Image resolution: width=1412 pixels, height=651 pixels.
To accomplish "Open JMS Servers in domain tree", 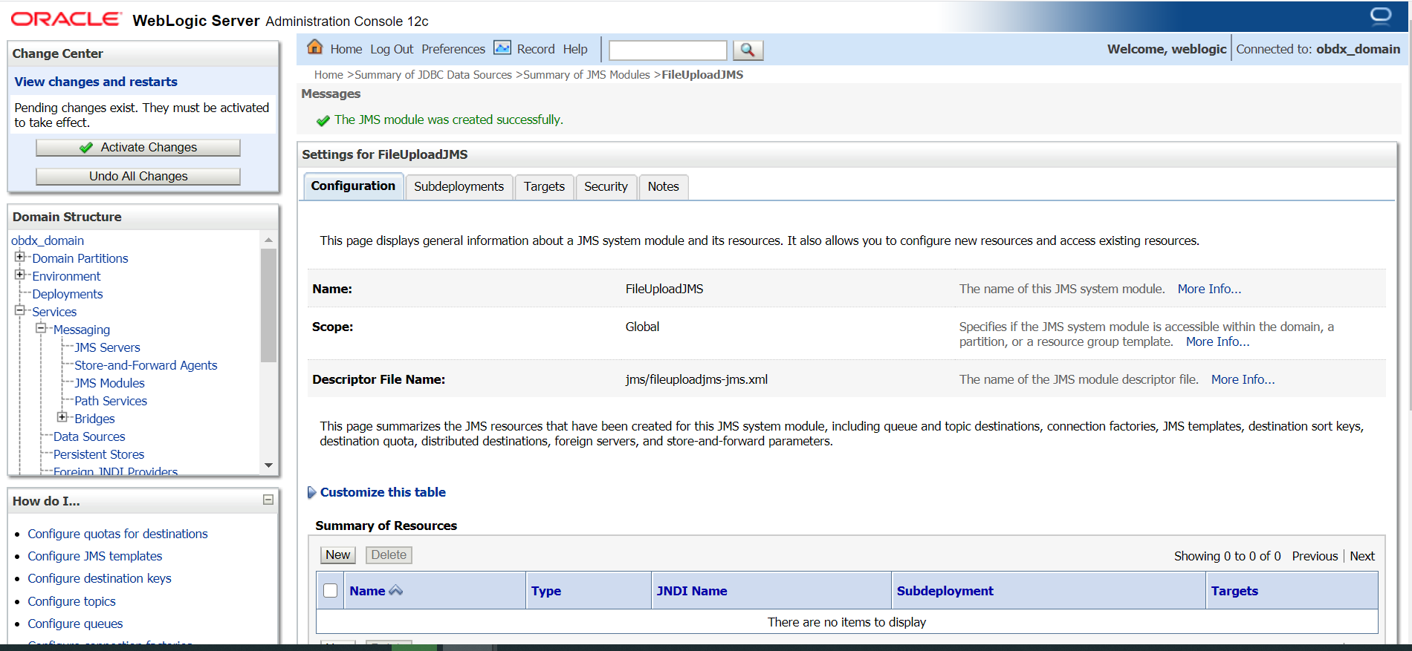I will coord(107,347).
